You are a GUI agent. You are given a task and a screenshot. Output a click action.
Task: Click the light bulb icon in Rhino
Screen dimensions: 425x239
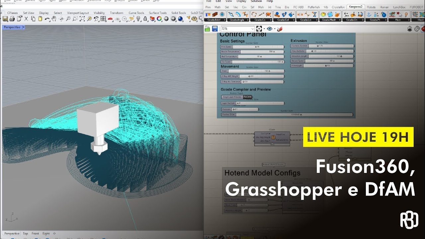[138, 19]
